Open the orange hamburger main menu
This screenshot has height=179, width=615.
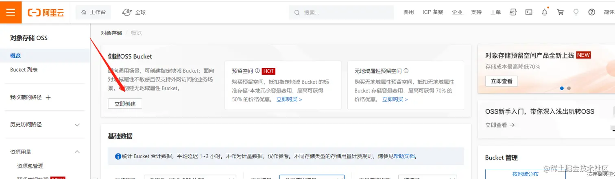11,12
